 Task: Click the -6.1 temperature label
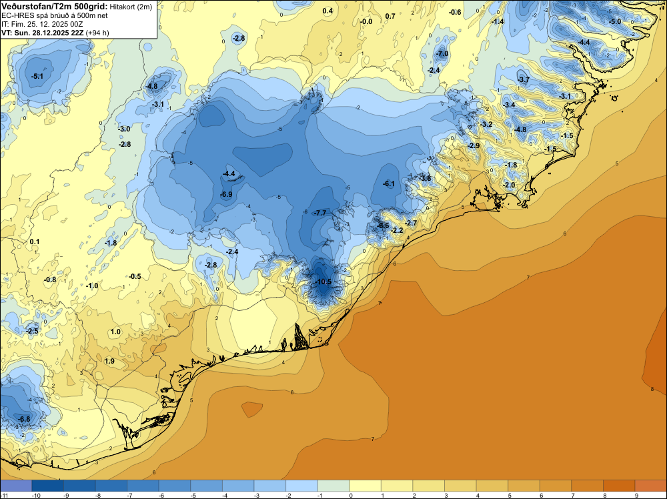pyautogui.click(x=388, y=183)
